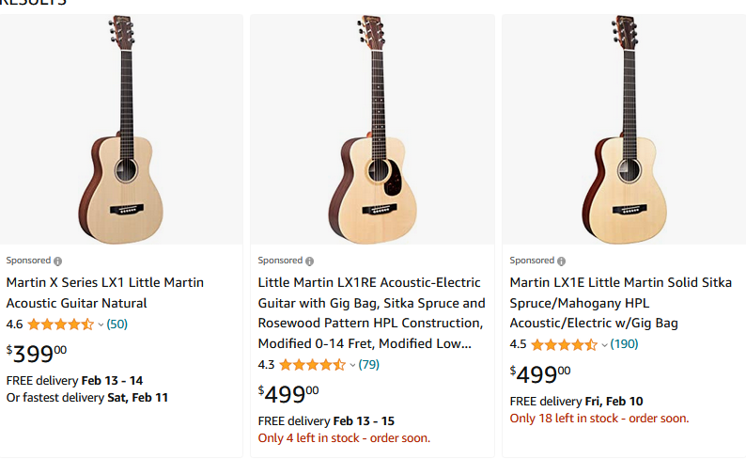Screen dimensions: 746x459
Task: Click the 4.6 star rating icons
Action: pyautogui.click(x=60, y=324)
